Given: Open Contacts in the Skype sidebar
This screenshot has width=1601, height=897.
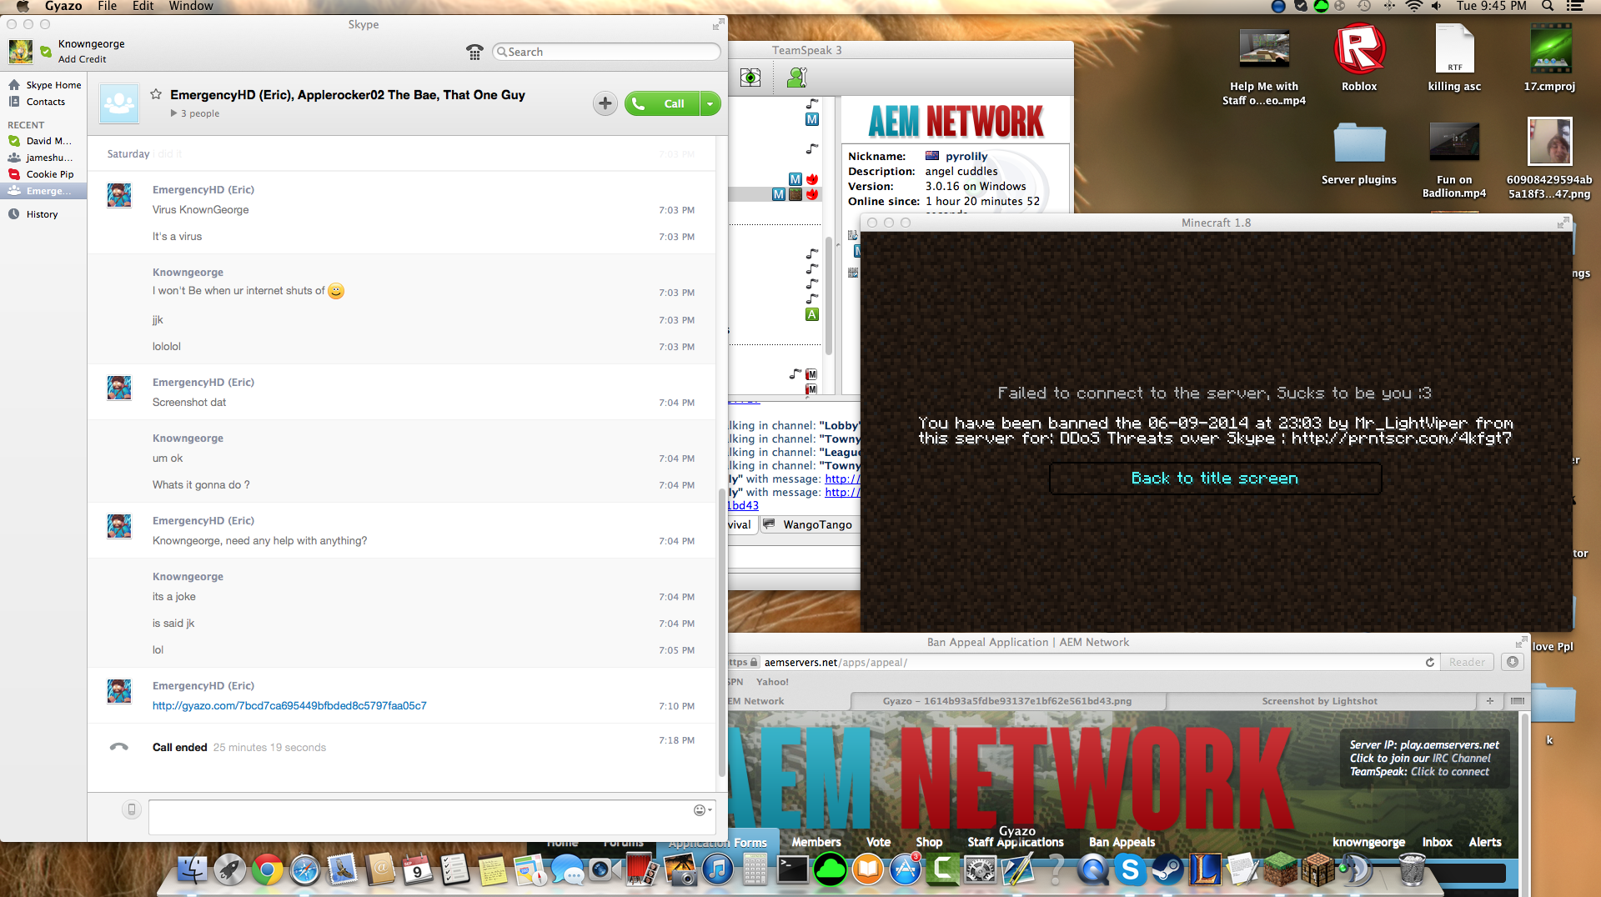Looking at the screenshot, I should click(37, 102).
